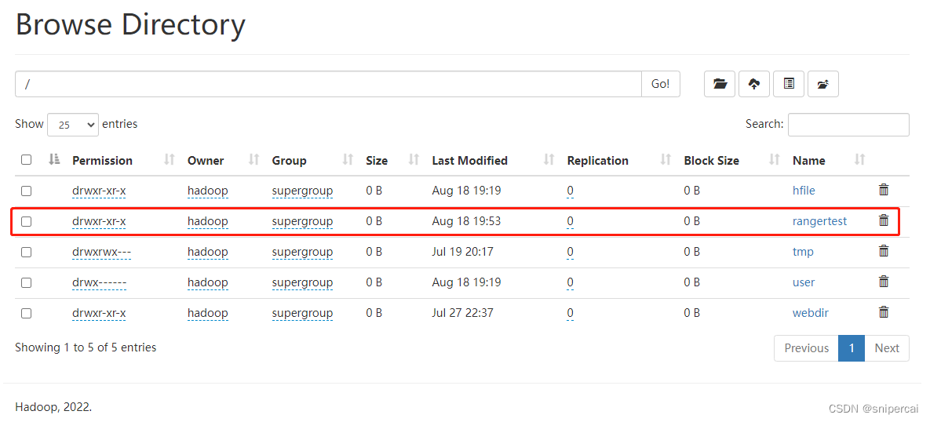Open the Show entries count dropdown

[73, 125]
